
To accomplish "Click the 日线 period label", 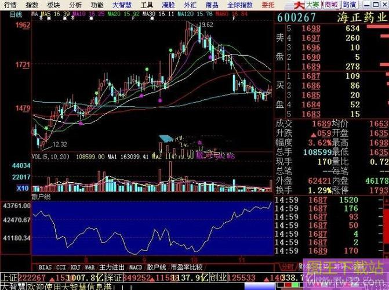I will coord(16,14).
